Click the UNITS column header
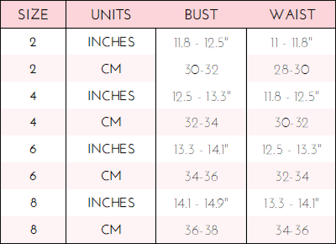 click(x=111, y=15)
